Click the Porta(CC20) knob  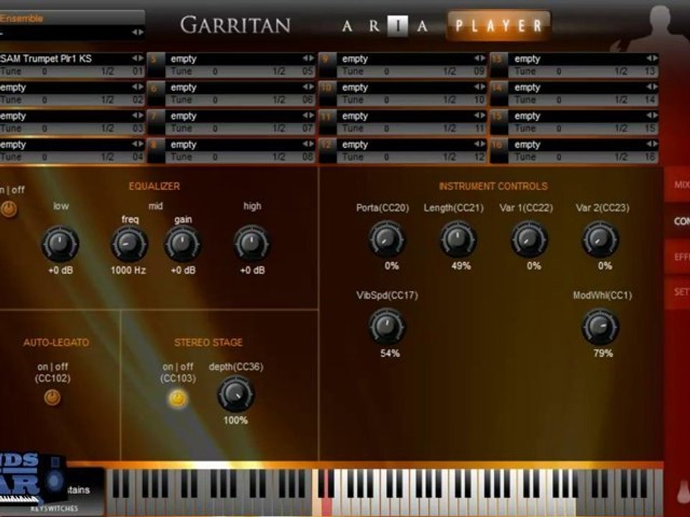387,240
